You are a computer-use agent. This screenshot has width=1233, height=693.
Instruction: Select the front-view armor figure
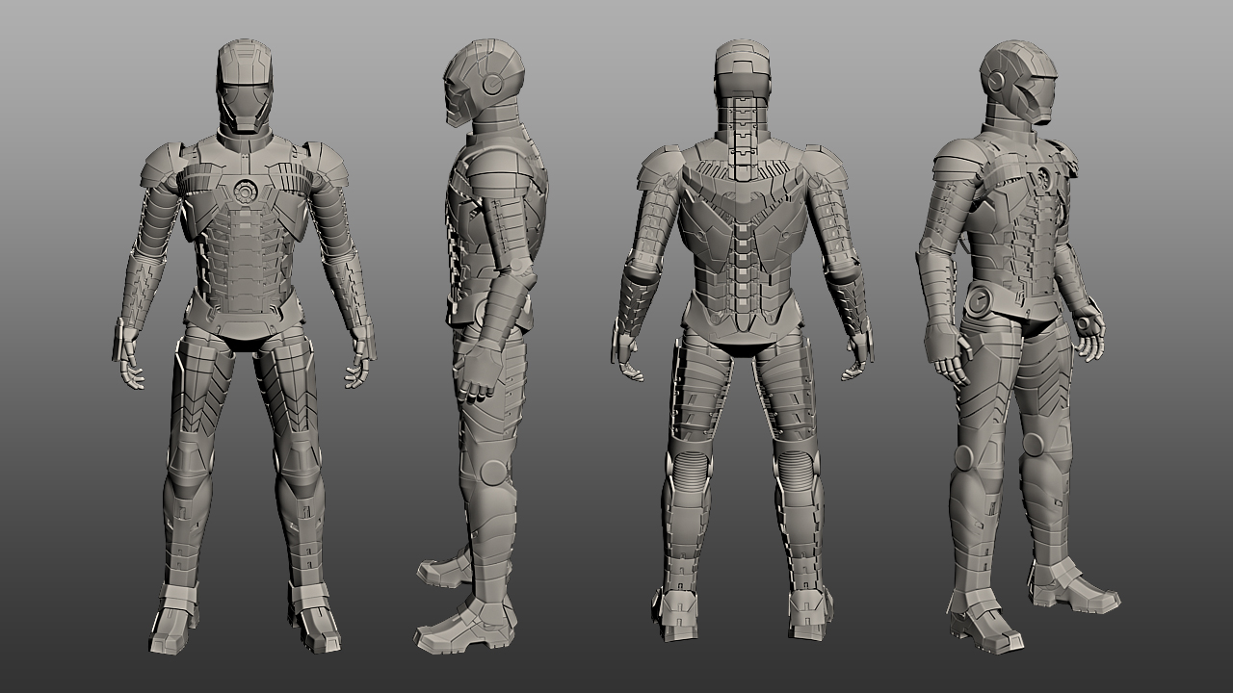244,346
